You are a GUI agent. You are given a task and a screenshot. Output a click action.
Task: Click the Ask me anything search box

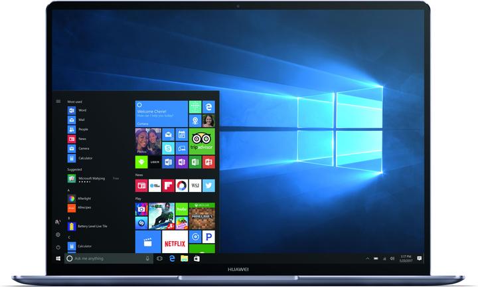pyautogui.click(x=108, y=258)
